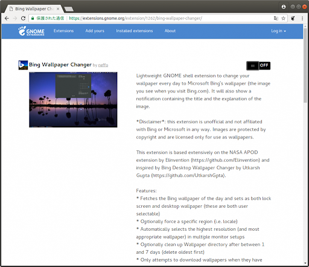Close the Bing Wallpaper Changer tab
Image resolution: width=309 pixels, height=267 pixels.
[x=58, y=9]
